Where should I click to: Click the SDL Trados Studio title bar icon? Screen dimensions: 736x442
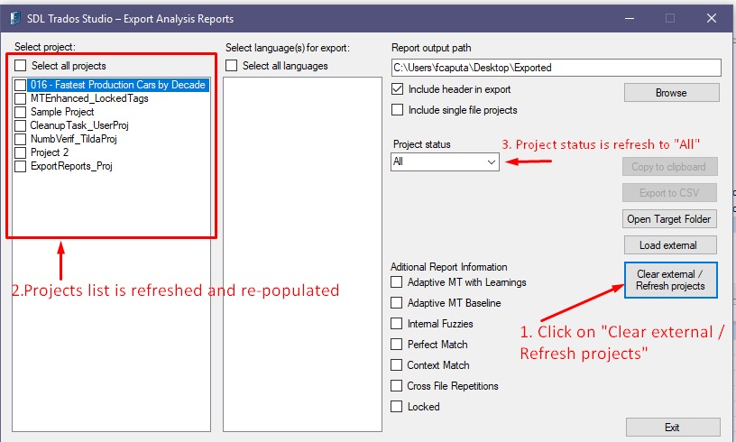pyautogui.click(x=15, y=18)
